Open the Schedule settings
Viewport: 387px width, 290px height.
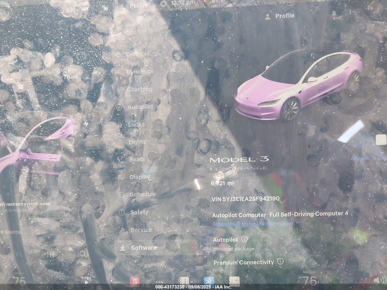[x=142, y=194]
